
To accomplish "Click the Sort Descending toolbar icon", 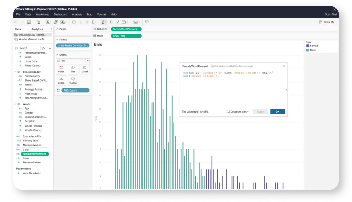I will (x=87, y=22).
